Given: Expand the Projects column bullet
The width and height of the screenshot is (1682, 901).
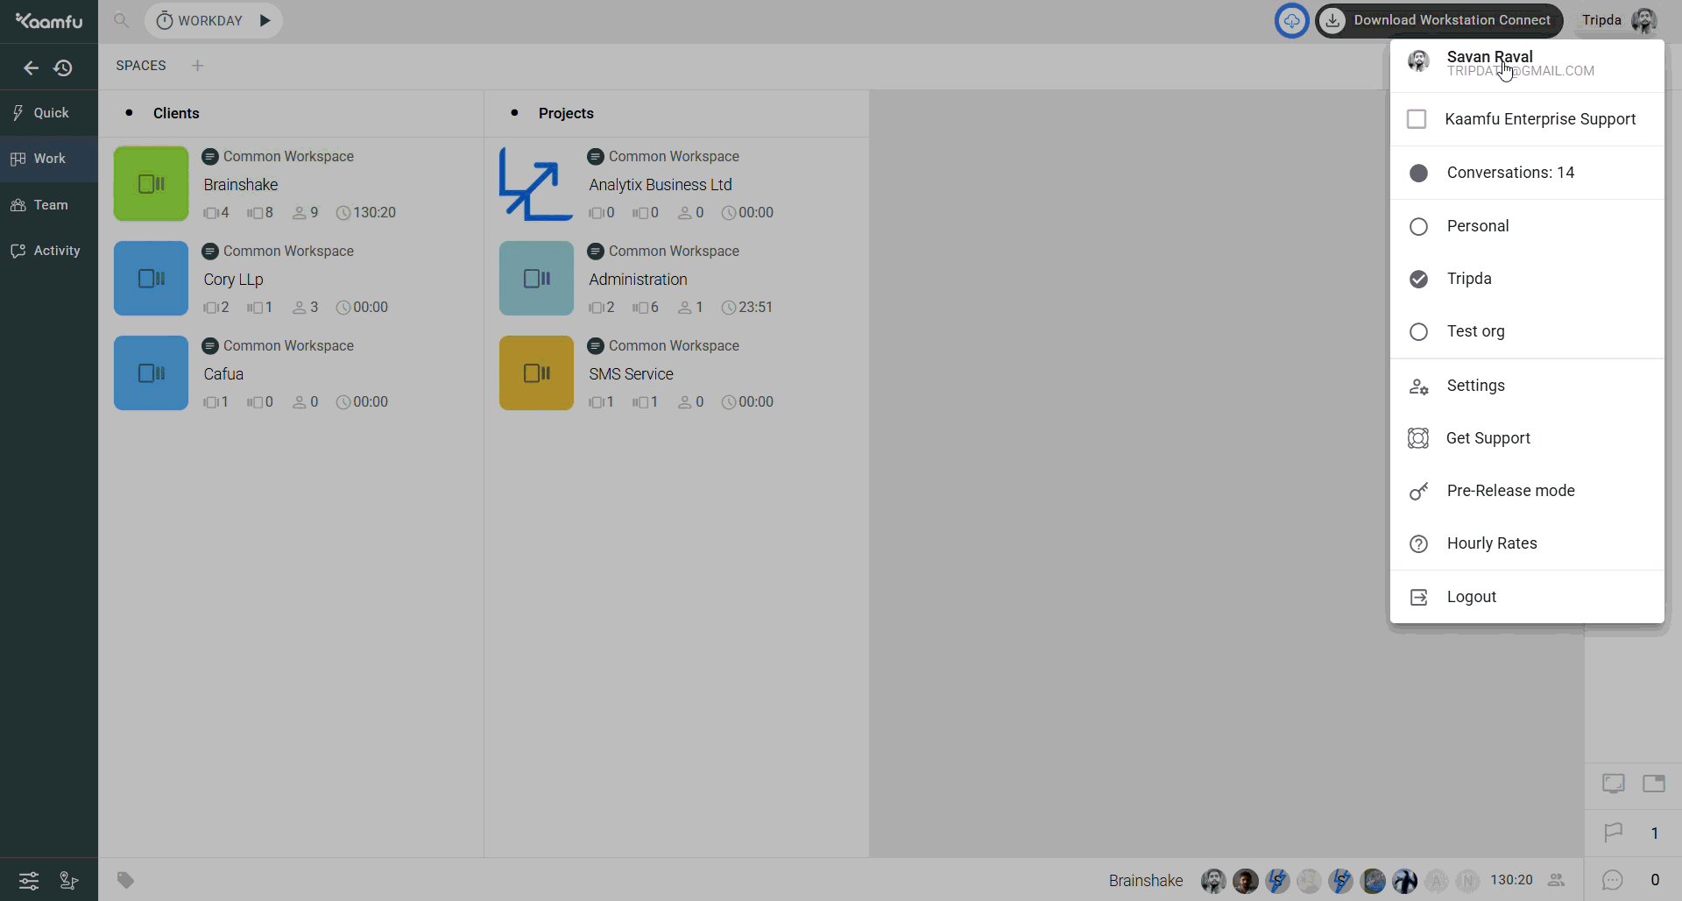Looking at the screenshot, I should (514, 113).
